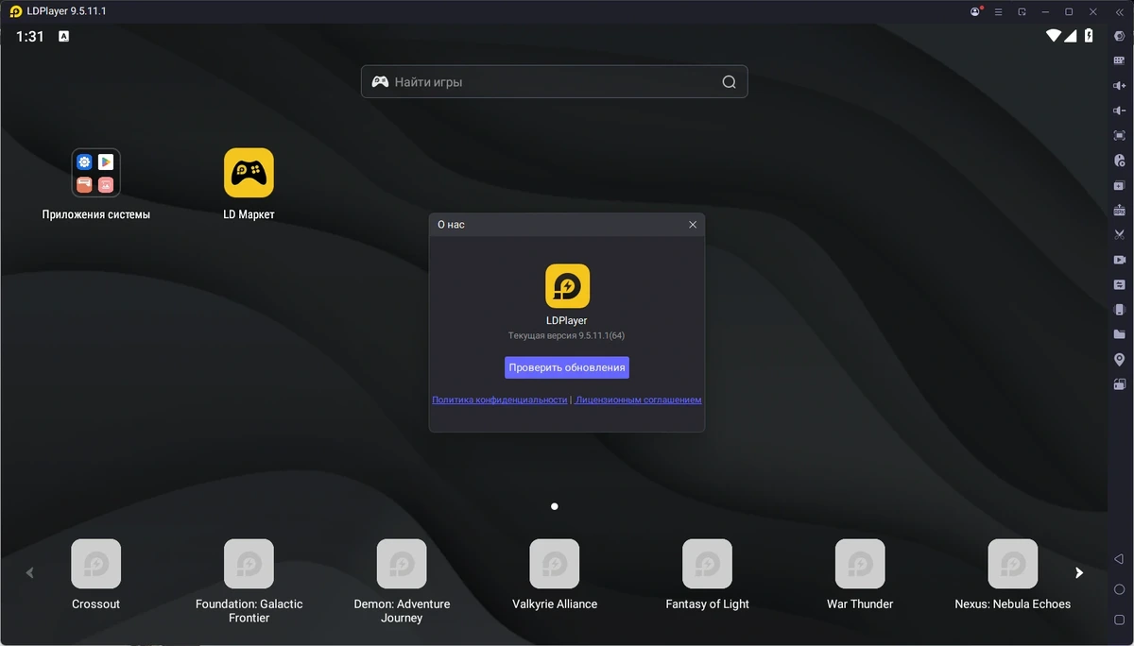Open the operation recorder sidebar icon
The image size is (1134, 646).
coord(1120,161)
